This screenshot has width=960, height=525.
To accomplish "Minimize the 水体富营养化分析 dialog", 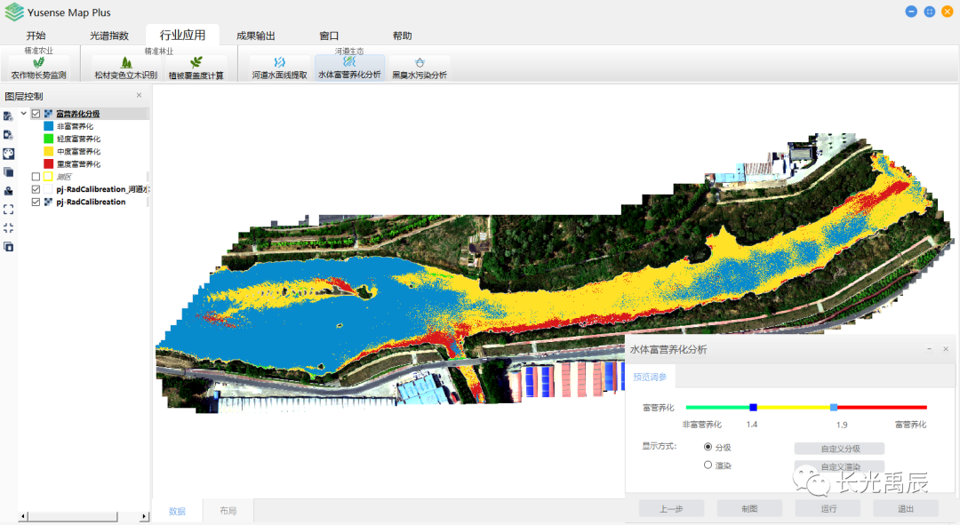I will (x=929, y=350).
